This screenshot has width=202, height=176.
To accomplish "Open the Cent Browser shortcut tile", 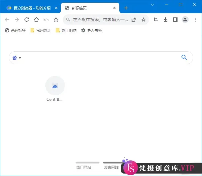I will coord(55,89).
